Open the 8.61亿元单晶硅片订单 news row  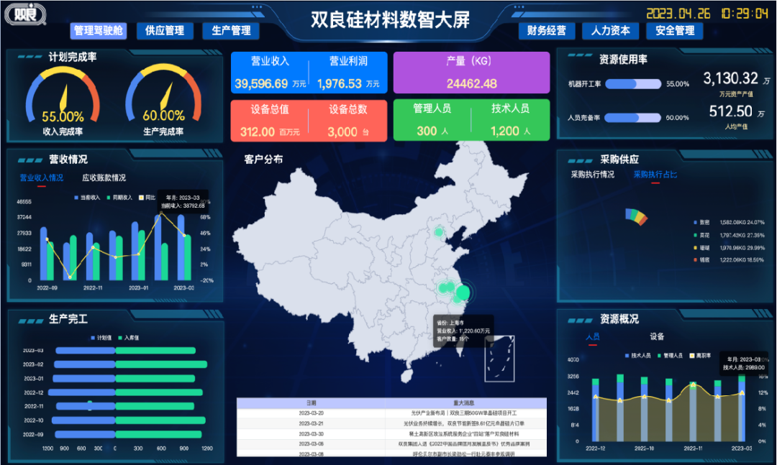(391, 423)
